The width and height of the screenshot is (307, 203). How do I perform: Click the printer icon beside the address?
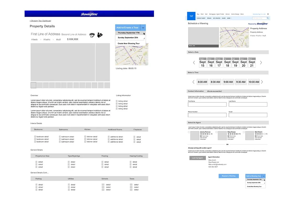click(92, 35)
